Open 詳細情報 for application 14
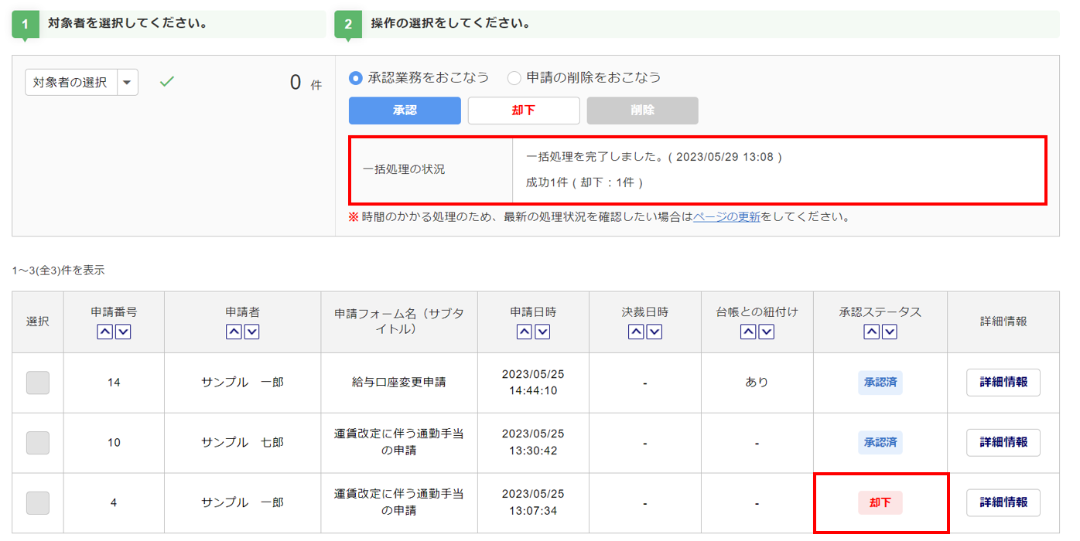The image size is (1080, 541). point(1003,383)
